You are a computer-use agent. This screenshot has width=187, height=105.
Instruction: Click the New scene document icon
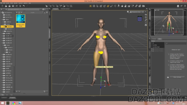(2, 6)
